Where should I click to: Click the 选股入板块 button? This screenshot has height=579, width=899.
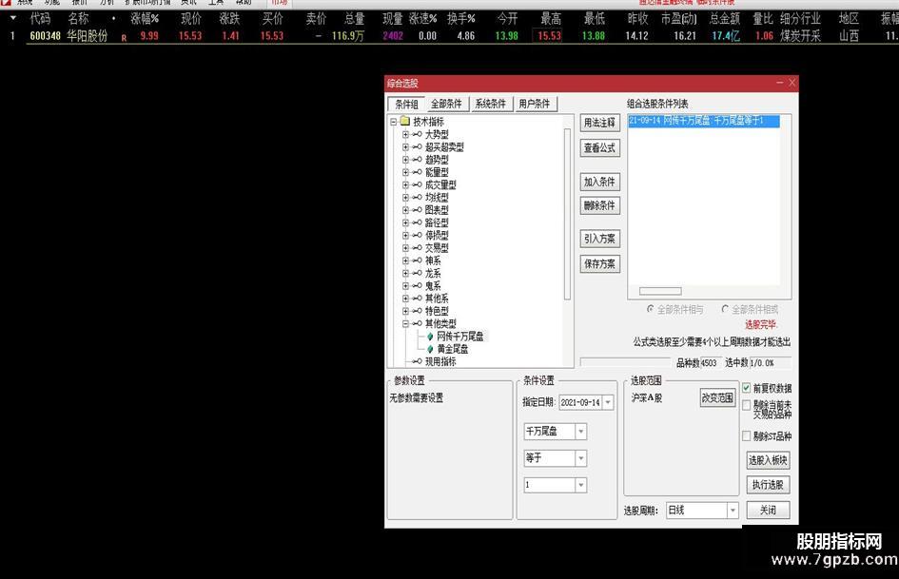tap(768, 460)
